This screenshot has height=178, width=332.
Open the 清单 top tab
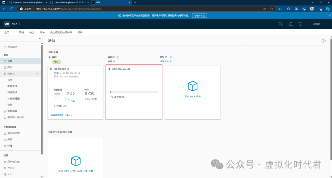(42, 32)
